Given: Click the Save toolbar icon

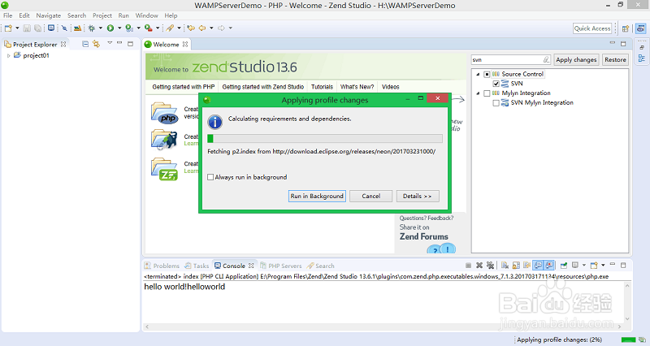Looking at the screenshot, I should pos(27,28).
